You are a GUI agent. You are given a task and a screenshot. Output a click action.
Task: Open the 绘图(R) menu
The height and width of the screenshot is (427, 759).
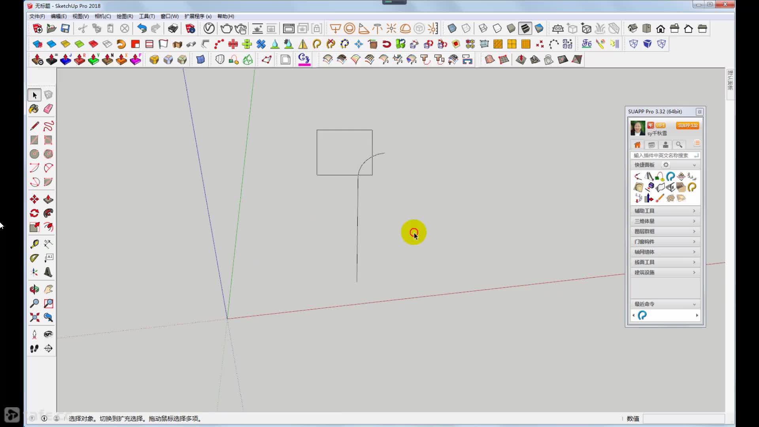coord(125,16)
